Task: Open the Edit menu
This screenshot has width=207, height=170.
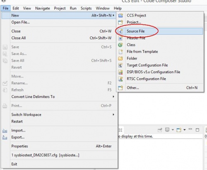Action: (16, 8)
